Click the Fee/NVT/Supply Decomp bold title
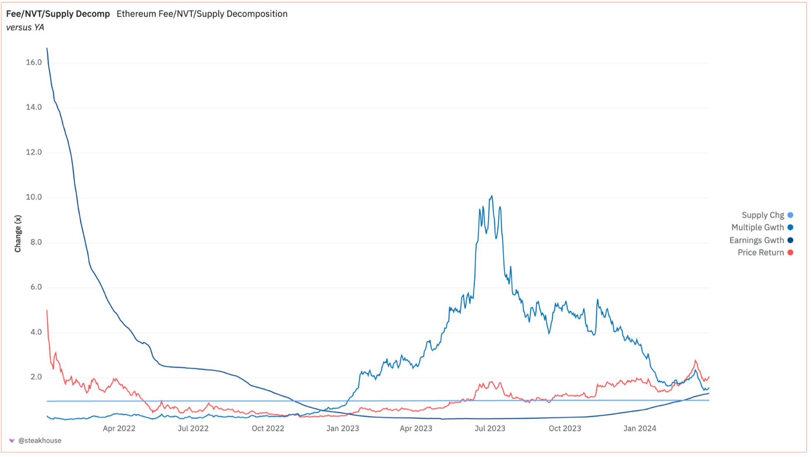Screen dimensions: 811x457 58,14
